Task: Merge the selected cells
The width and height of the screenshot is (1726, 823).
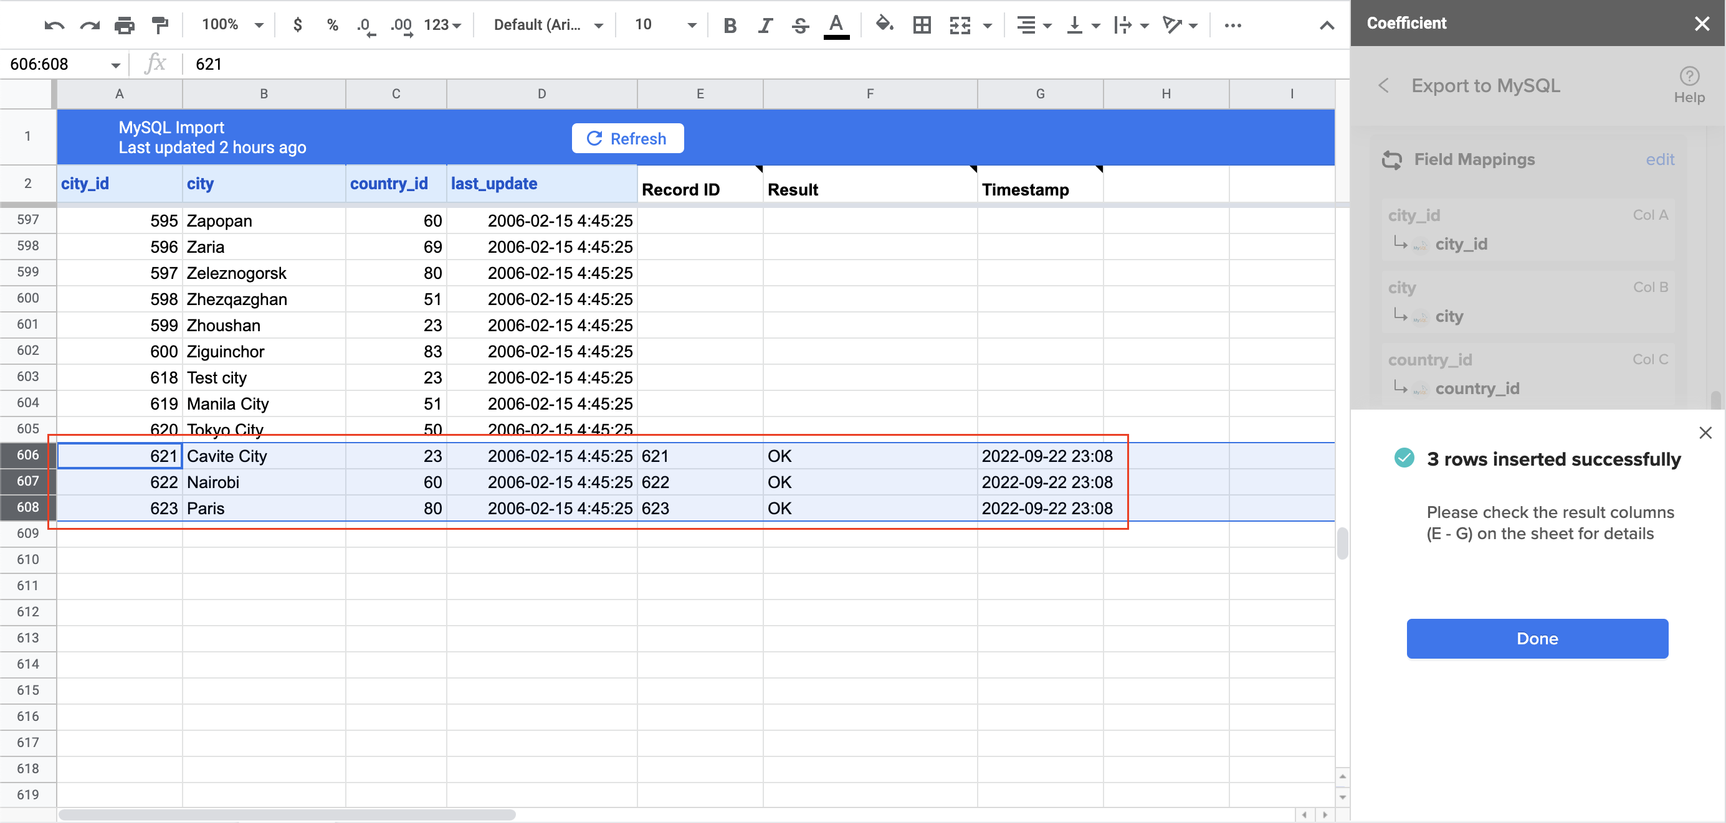Action: click(x=960, y=26)
